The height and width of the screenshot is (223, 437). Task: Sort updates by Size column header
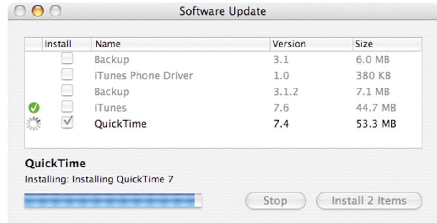387,44
